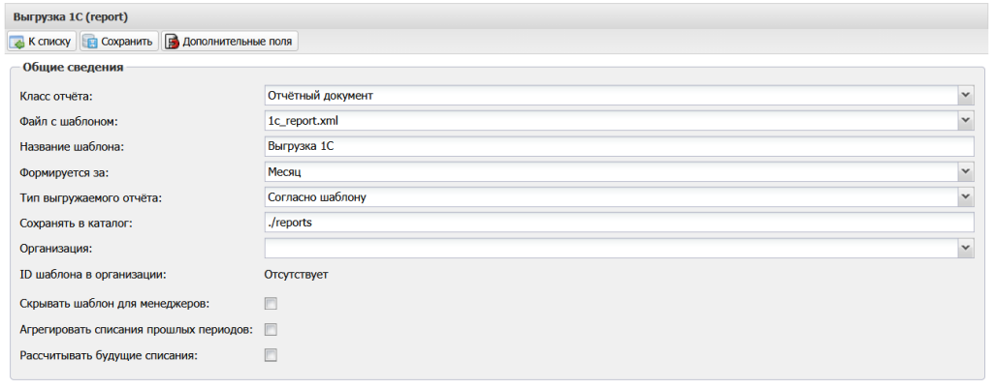Select the '1c_report.xml' template file field
The height and width of the screenshot is (389, 993).
610,121
